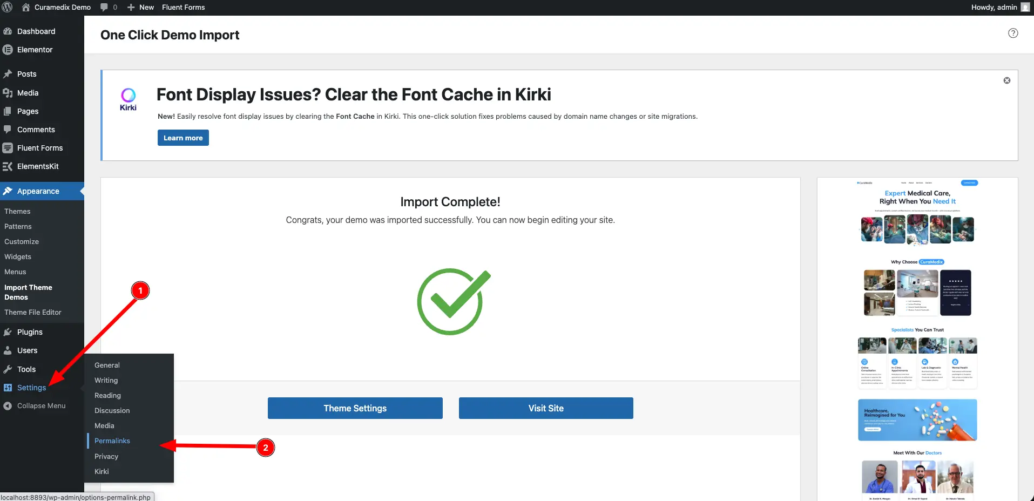This screenshot has height=501, width=1034.
Task: Click the WordPress logo icon
Action: 8,8
